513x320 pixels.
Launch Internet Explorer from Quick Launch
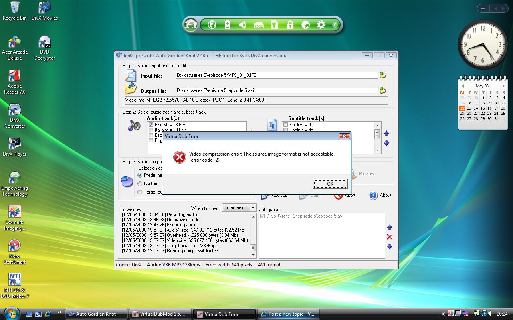(48, 314)
